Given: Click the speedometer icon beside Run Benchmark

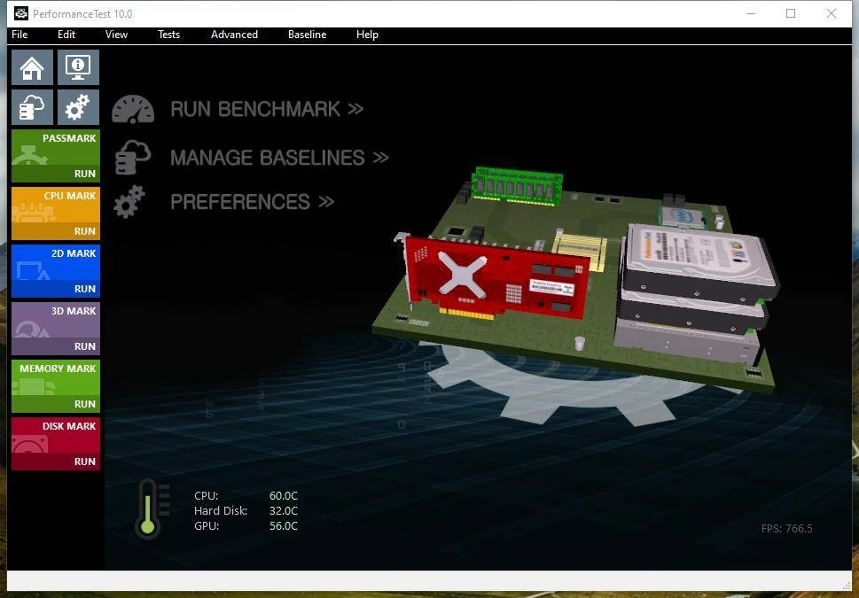Looking at the screenshot, I should click(x=133, y=109).
